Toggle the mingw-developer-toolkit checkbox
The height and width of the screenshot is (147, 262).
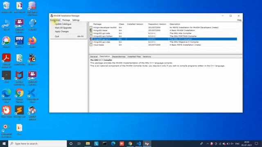coord(91,27)
